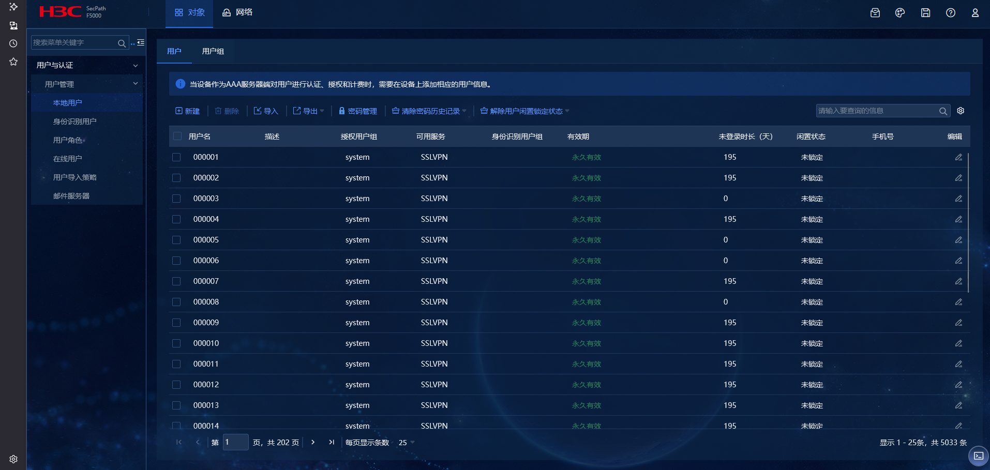Image resolution: width=990 pixels, height=470 pixels.
Task: Edit user 000003 with the pencil icon
Action: [958, 199]
